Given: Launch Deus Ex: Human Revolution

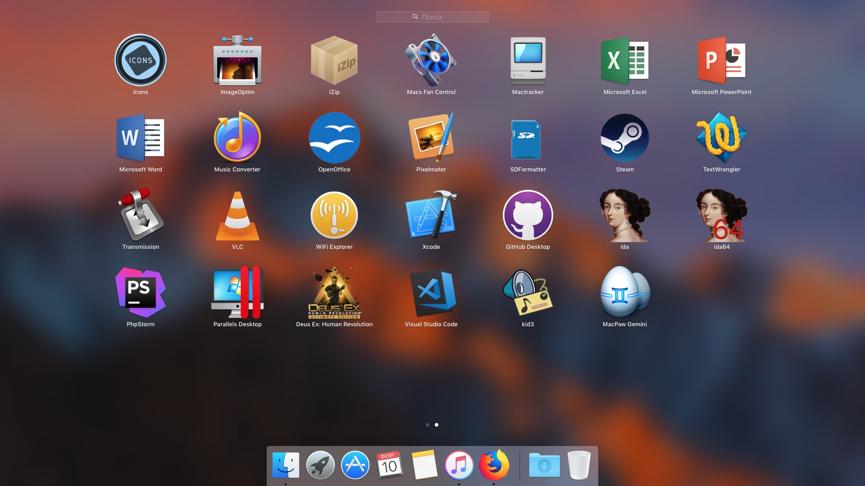Looking at the screenshot, I should pyautogui.click(x=334, y=292).
